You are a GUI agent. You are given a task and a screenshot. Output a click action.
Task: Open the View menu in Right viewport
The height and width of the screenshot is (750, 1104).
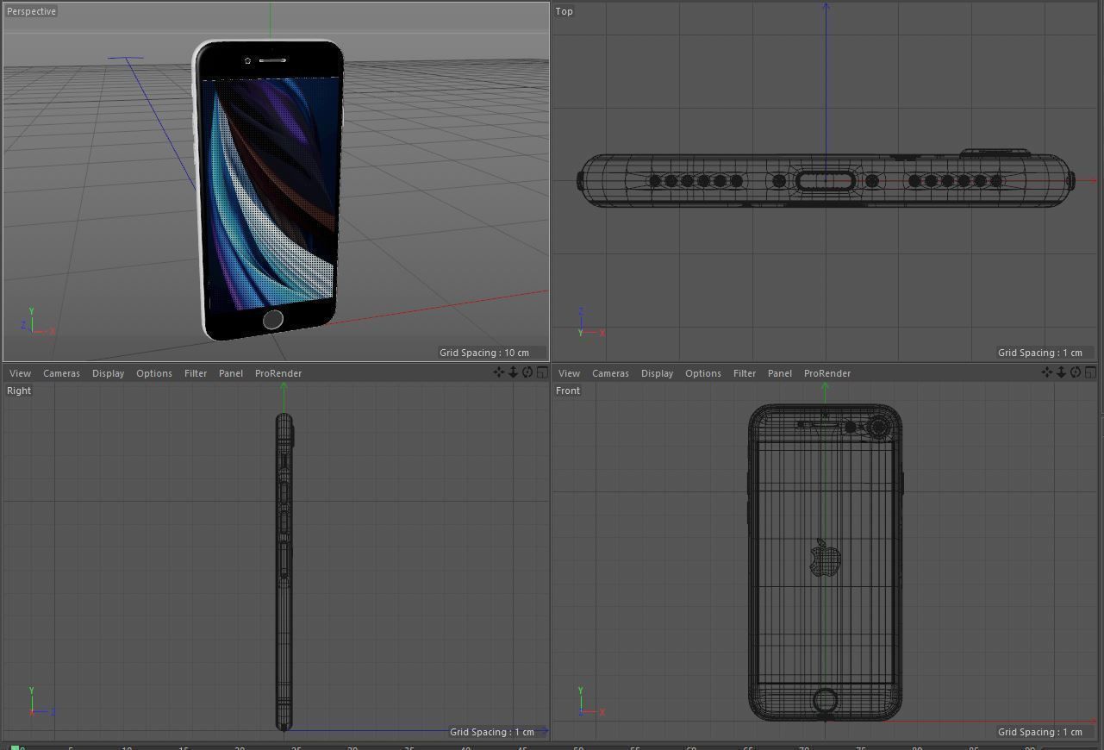(x=20, y=373)
